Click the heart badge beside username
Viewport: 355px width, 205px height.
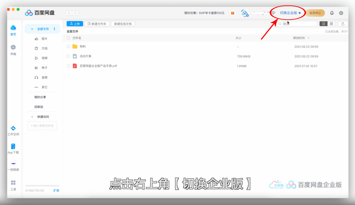coord(273,13)
